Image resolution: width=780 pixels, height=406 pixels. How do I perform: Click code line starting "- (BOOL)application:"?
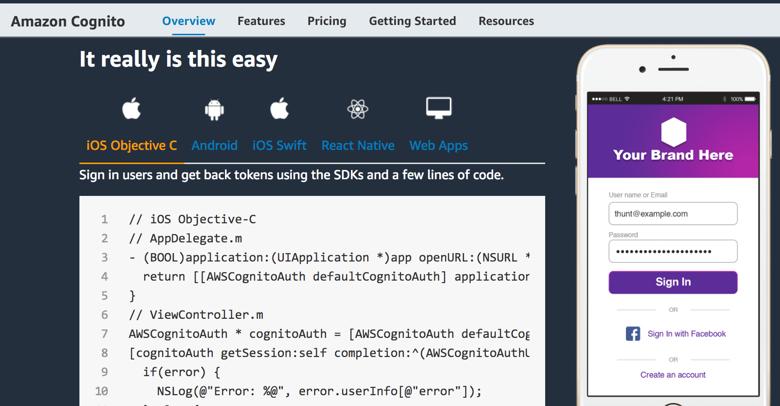coord(329,257)
